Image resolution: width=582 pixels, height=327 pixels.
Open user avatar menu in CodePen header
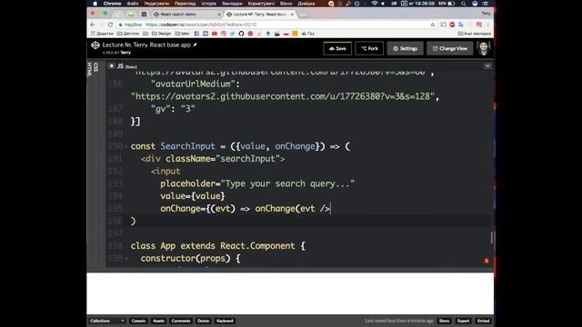[484, 48]
